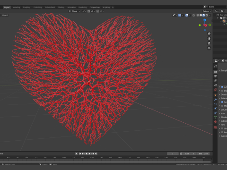Open the Modifiers wrench tab
The image size is (227, 170).
click(215, 100)
